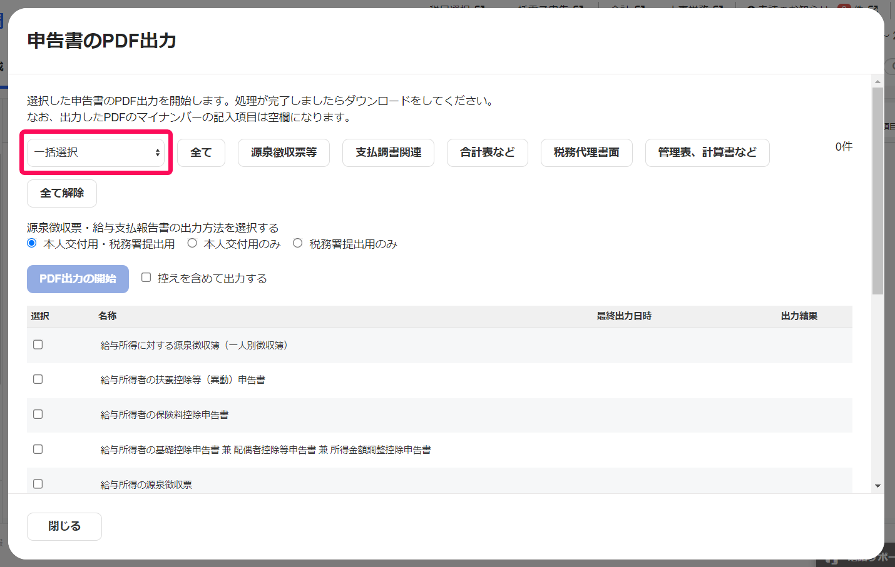Click the 名称 column header

click(108, 316)
